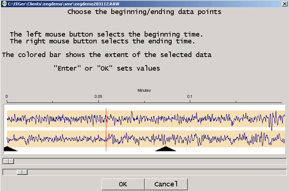The width and height of the screenshot is (289, 191).
Task: Click the 0 tick label on the time axis
Action: [7, 97]
